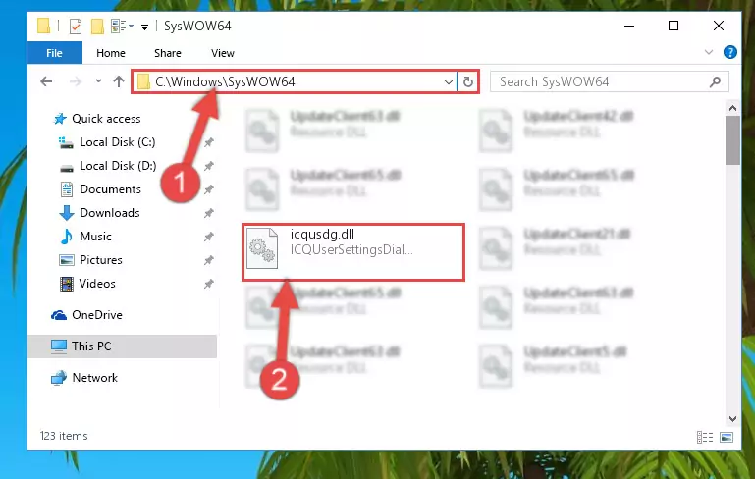The image size is (755, 479).
Task: Open the View ribbon tab
Action: click(x=223, y=53)
